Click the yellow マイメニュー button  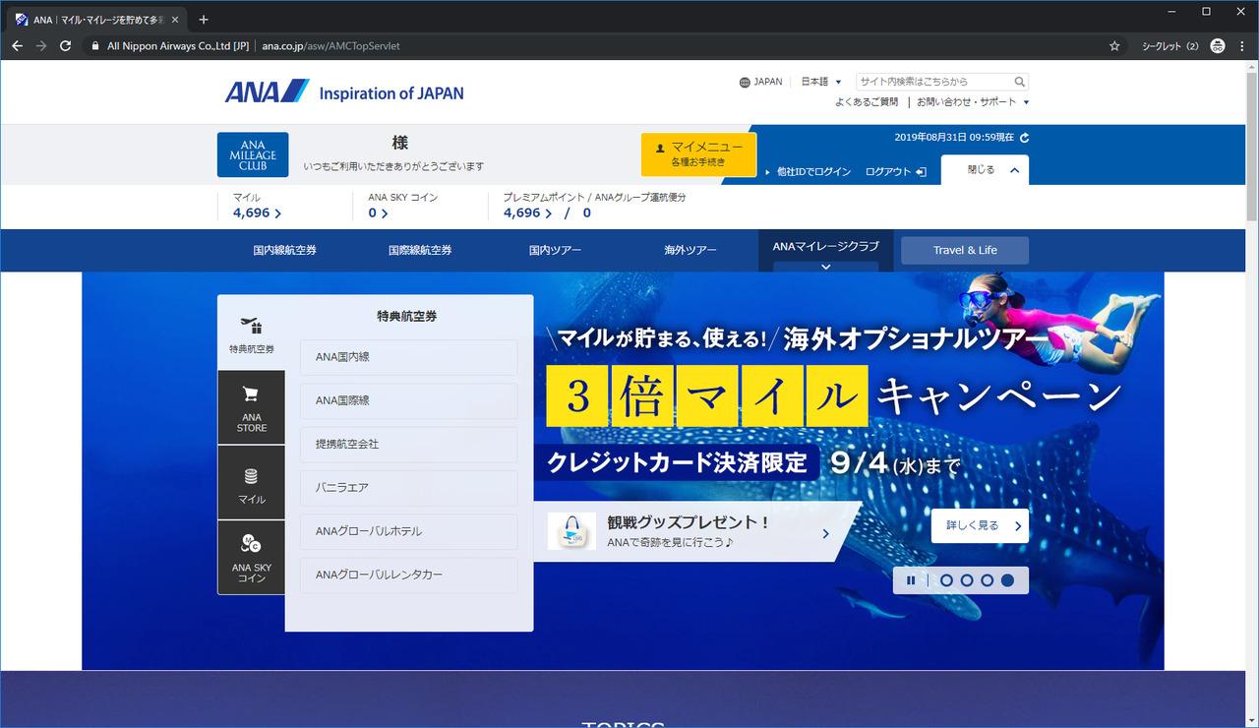coord(698,154)
